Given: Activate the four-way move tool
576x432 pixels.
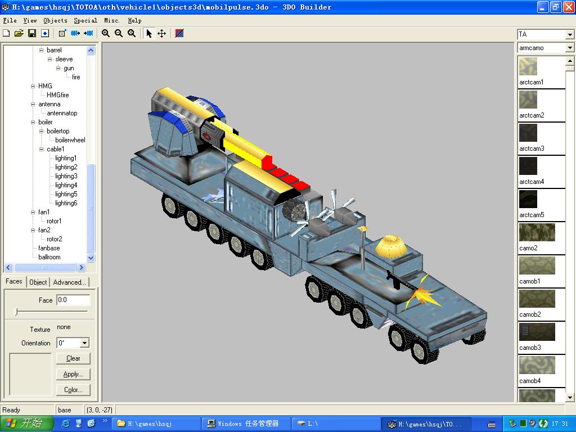Looking at the screenshot, I should 161,33.
